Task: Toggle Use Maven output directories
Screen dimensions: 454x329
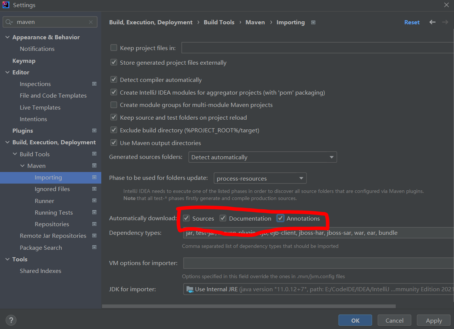Action: click(114, 143)
